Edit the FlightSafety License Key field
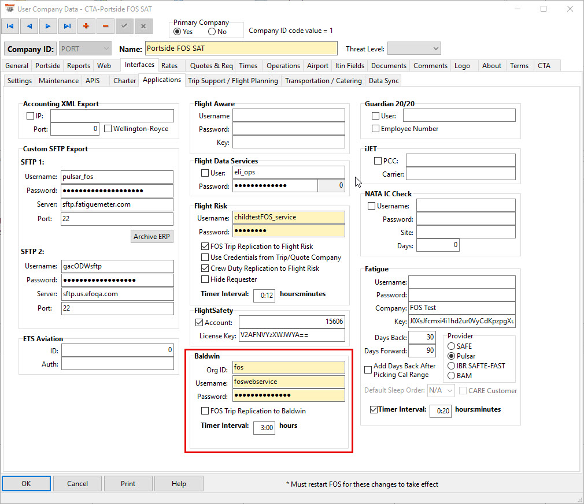584x504 pixels. tap(292, 335)
